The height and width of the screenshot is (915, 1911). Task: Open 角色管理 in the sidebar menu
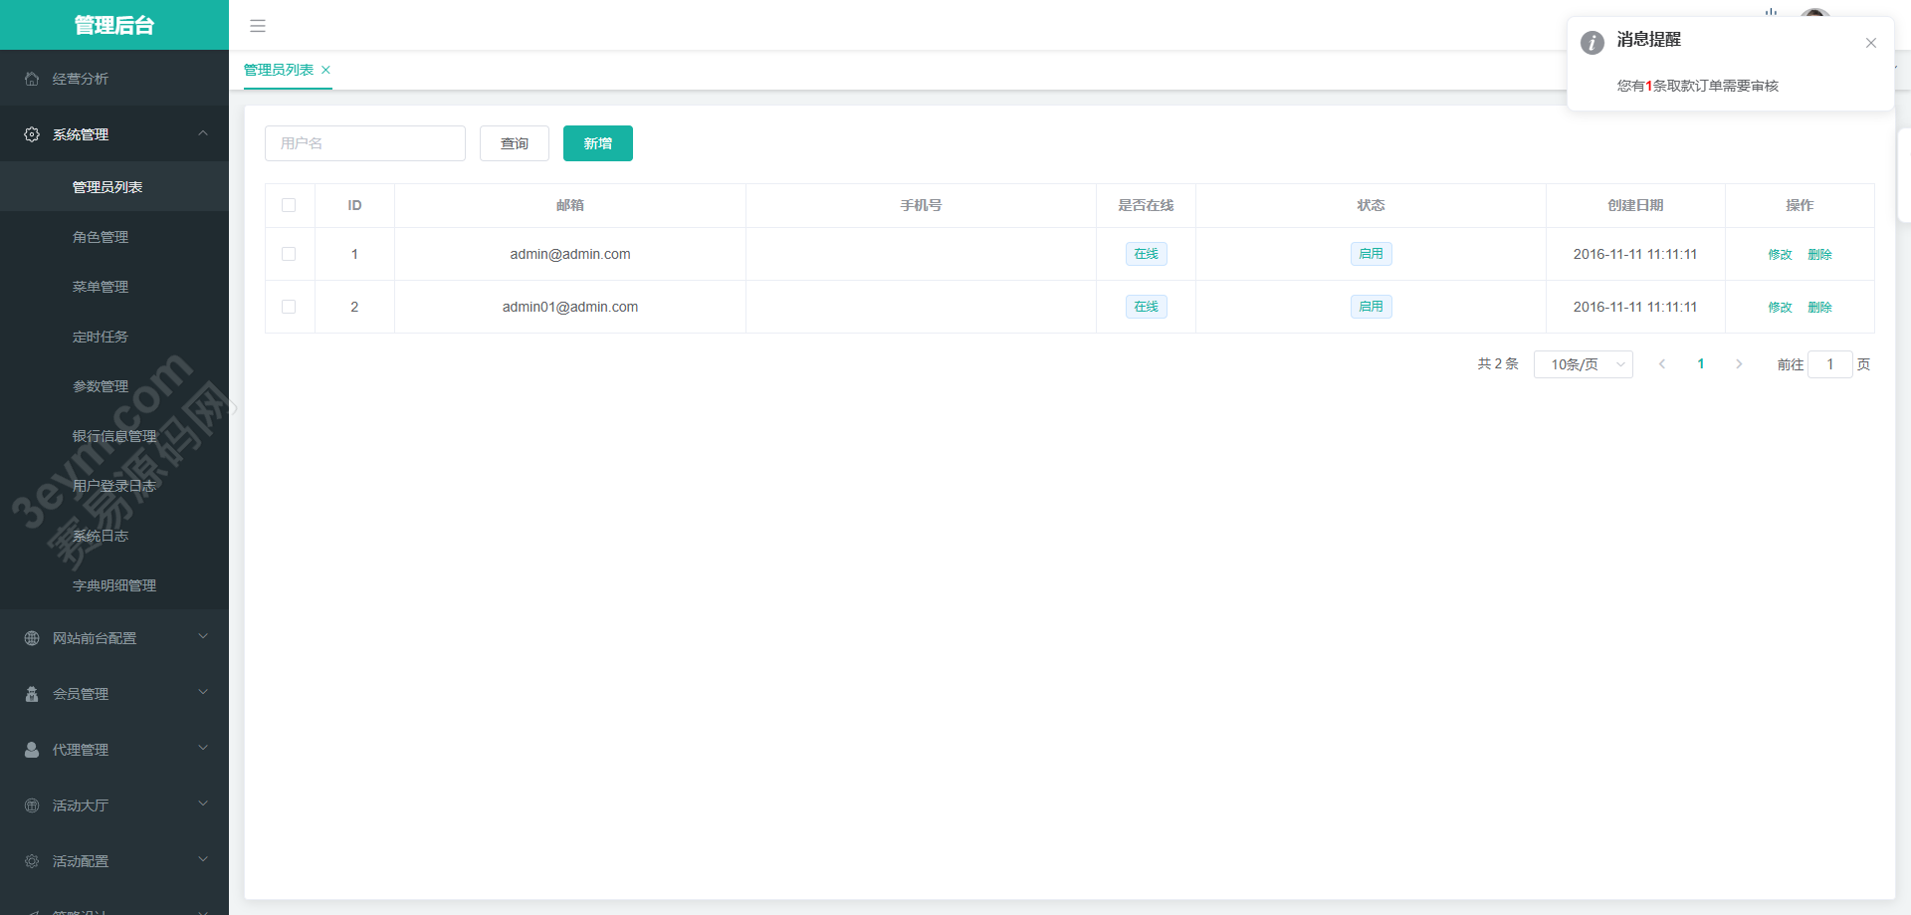[x=101, y=237]
